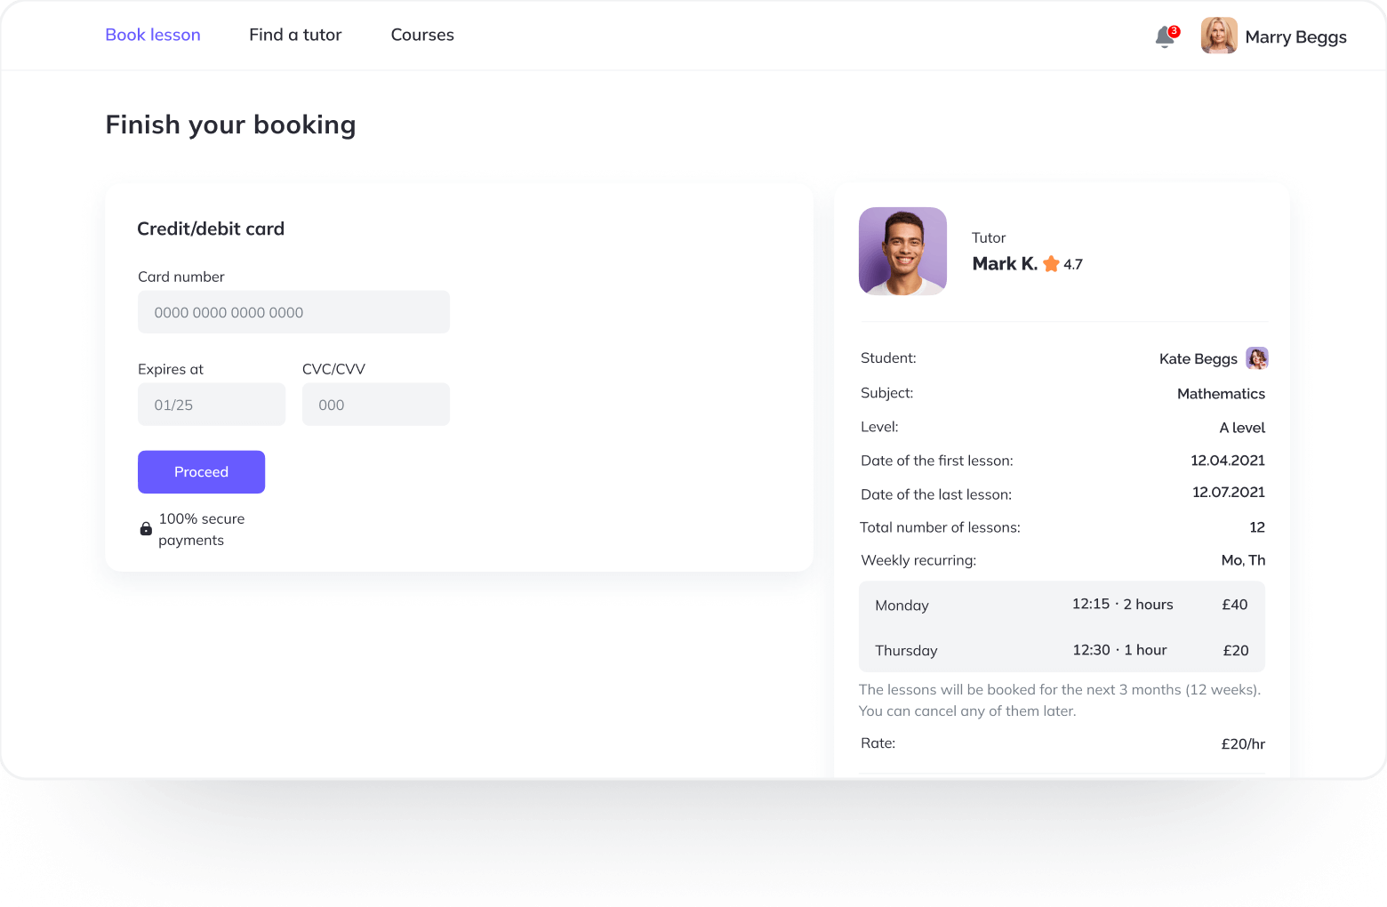1387x907 pixels.
Task: Click lessons booked for 3 months note
Action: click(1060, 700)
